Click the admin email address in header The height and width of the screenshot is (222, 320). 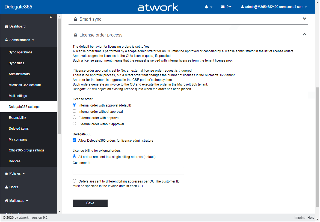click(x=274, y=7)
